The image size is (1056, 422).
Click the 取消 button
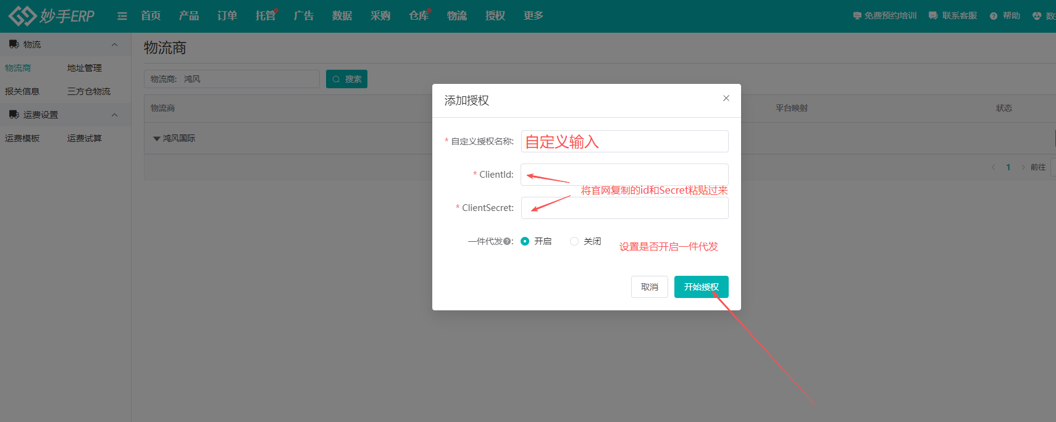point(650,287)
